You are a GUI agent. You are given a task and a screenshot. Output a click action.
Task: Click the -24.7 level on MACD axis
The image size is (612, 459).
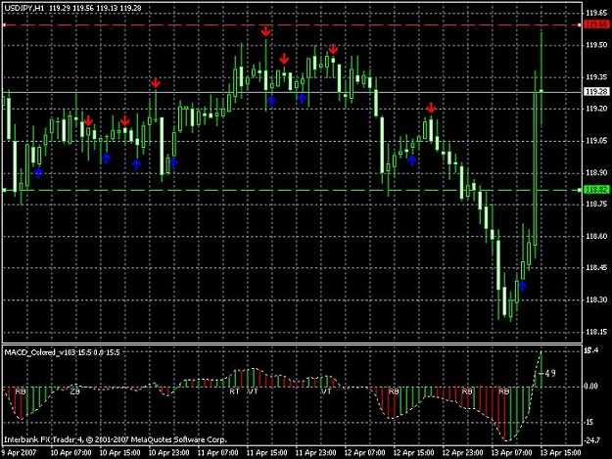coord(591,440)
